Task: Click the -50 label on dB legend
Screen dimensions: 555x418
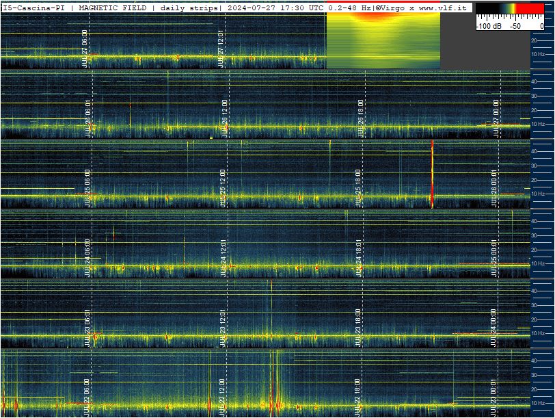Action: 515,26
